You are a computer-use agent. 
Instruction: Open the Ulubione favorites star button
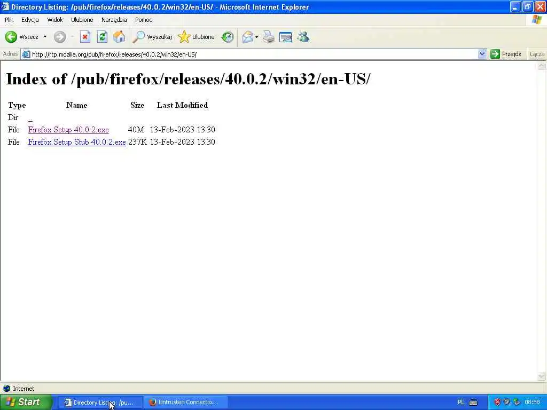(196, 37)
